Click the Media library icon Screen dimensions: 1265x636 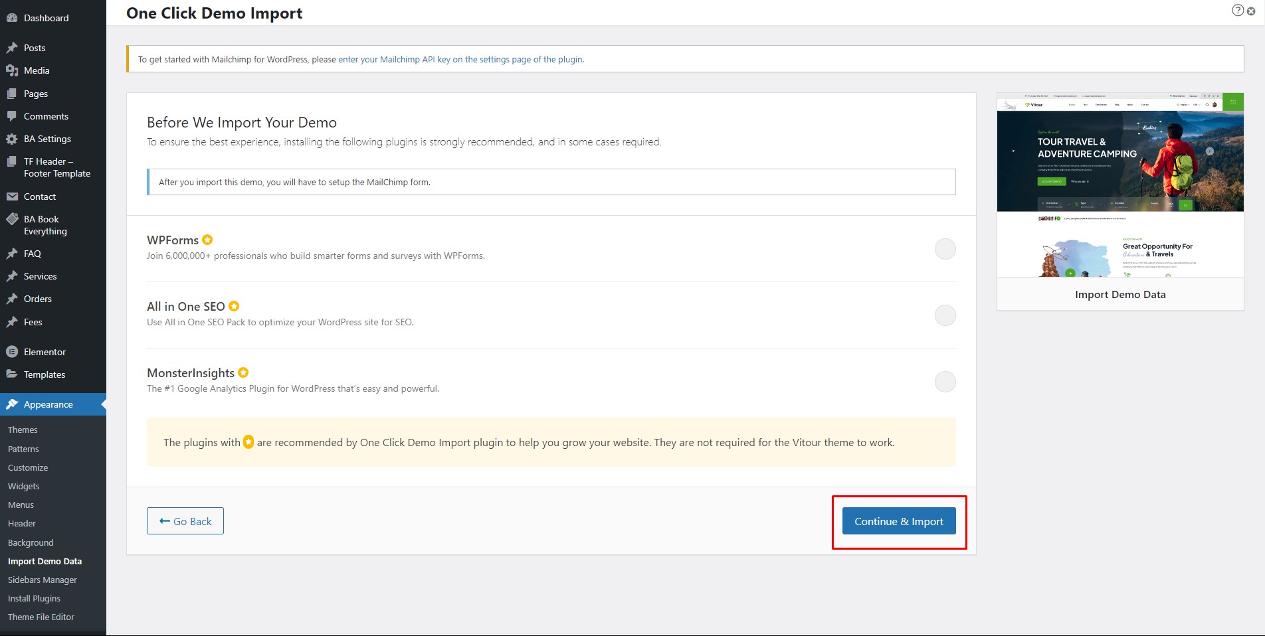[12, 70]
